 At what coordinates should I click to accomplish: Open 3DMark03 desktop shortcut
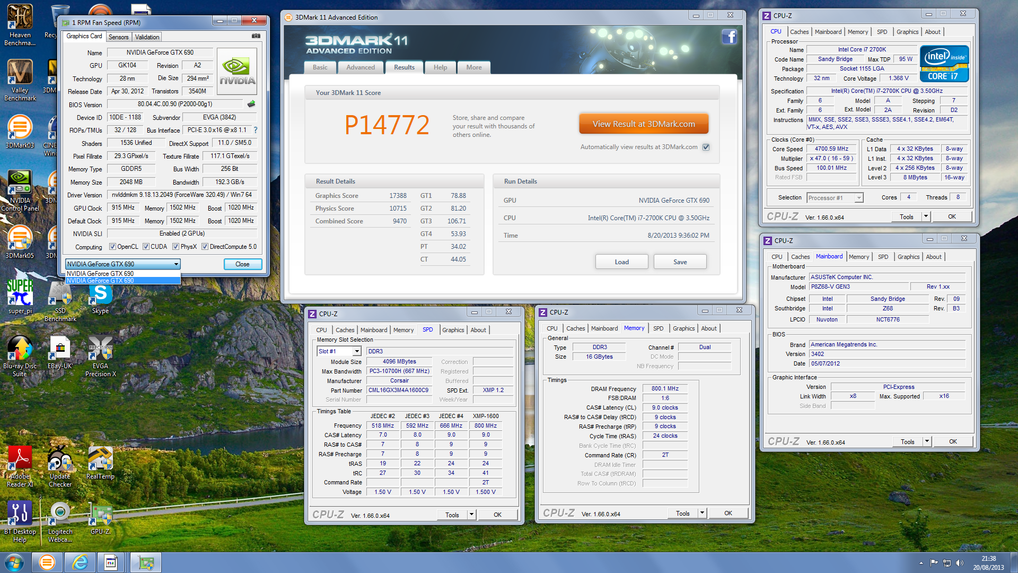[20, 133]
